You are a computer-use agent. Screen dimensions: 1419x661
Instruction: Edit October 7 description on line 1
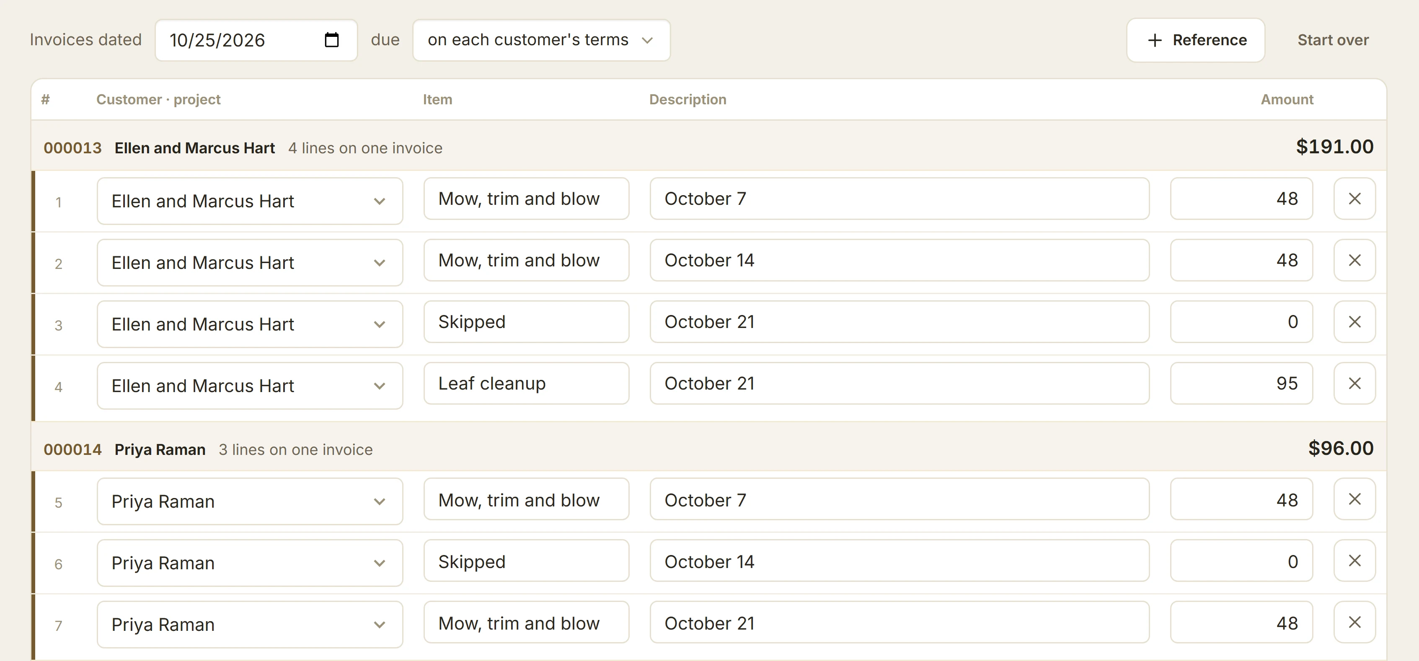(899, 199)
